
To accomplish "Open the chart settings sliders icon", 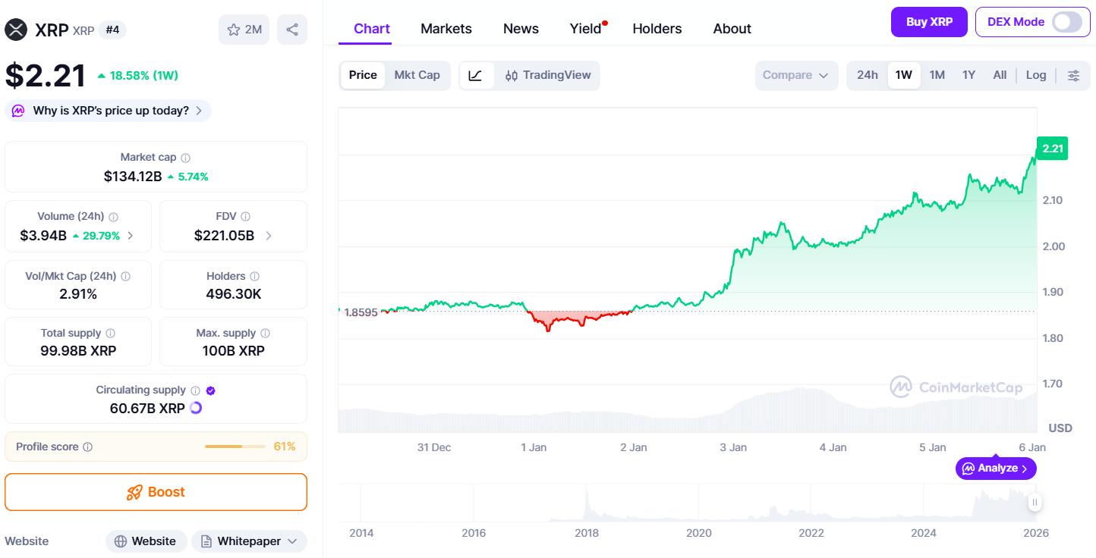I will tap(1073, 75).
